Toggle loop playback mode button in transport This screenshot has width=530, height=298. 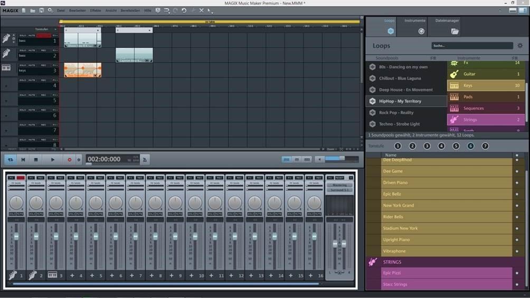(x=11, y=159)
